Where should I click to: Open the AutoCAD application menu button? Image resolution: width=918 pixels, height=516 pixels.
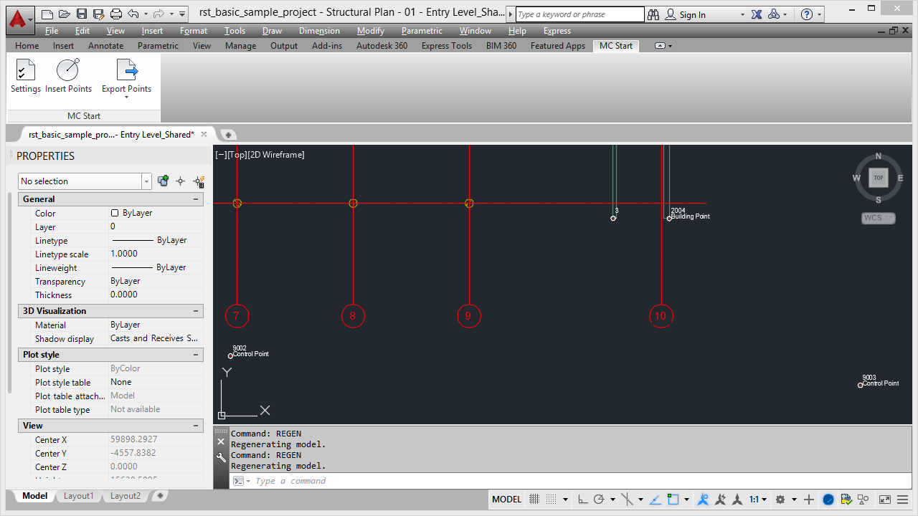pos(20,19)
